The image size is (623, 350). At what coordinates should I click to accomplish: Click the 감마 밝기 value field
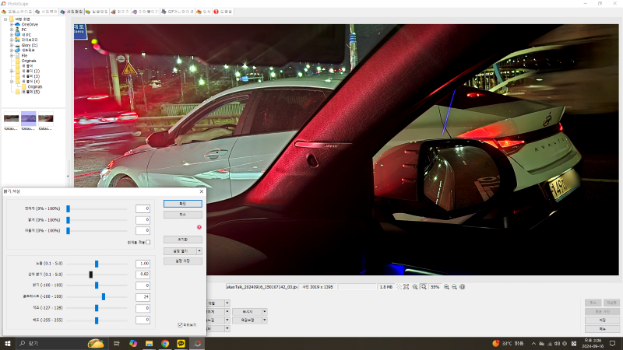click(x=143, y=275)
